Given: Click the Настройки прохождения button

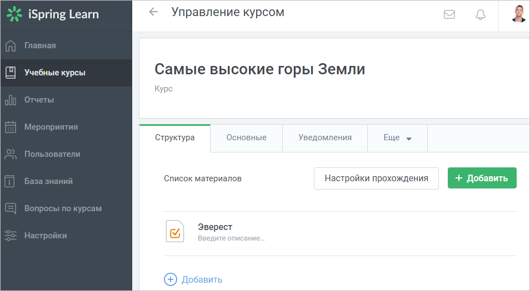Looking at the screenshot, I should pyautogui.click(x=376, y=178).
